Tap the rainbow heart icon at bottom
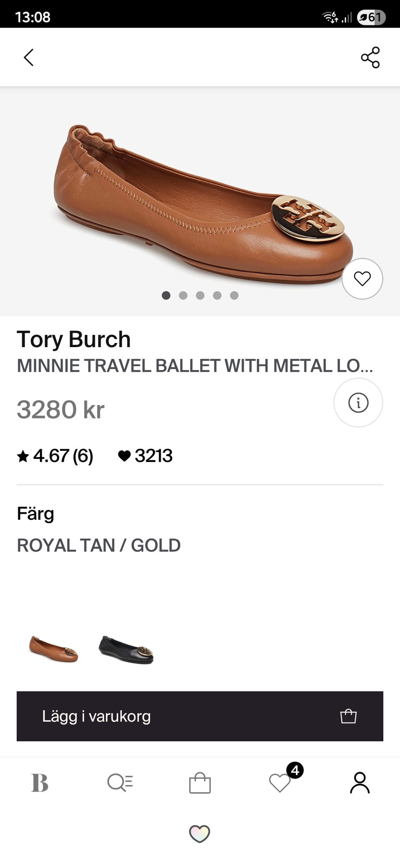The width and height of the screenshot is (400, 858). (x=200, y=833)
